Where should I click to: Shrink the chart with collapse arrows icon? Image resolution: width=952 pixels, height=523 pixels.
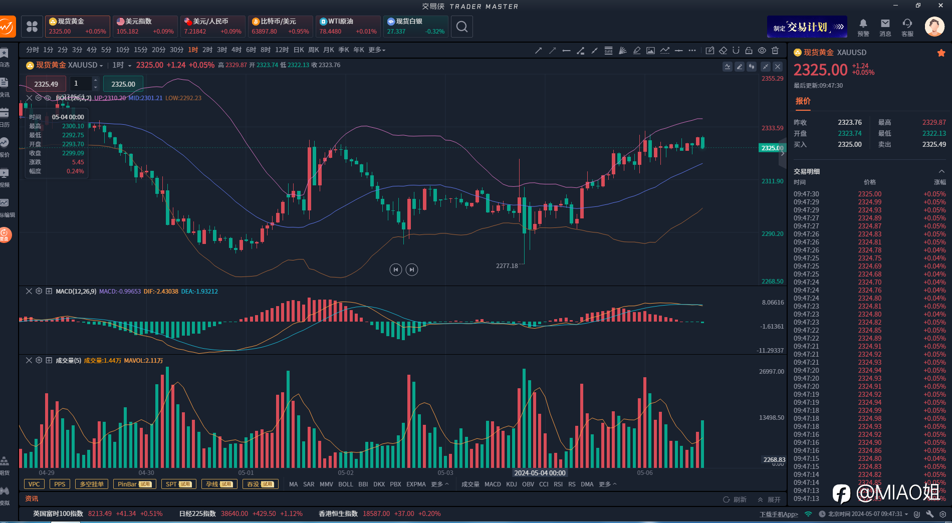tap(766, 67)
